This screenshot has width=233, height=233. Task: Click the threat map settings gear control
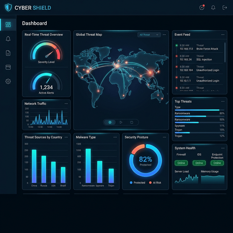(110, 122)
